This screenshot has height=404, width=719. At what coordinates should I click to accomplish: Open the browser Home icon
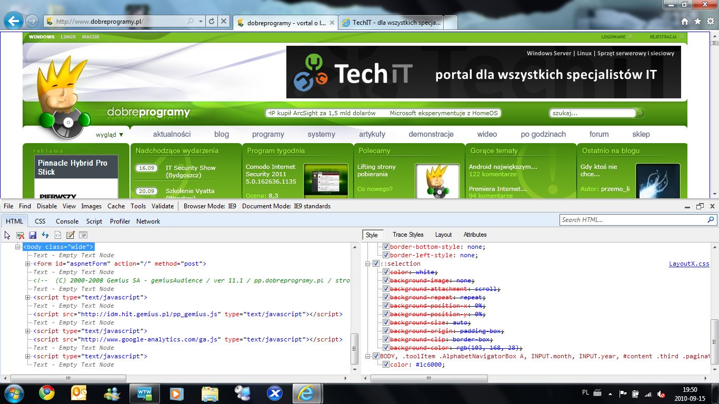(x=684, y=22)
